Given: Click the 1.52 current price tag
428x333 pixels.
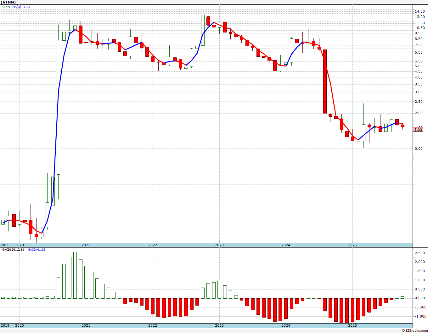Looking at the screenshot, I should click(x=418, y=129).
